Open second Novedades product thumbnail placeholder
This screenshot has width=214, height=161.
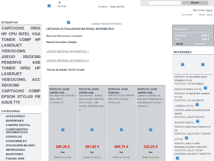coord(203,64)
